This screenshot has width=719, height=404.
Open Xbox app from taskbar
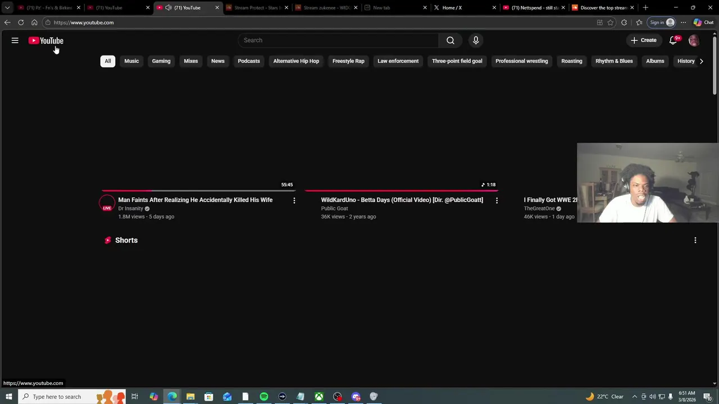tap(319, 397)
